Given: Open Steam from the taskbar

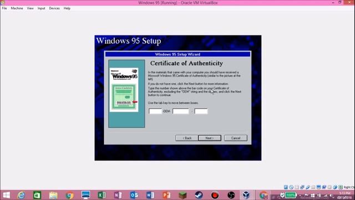Looking at the screenshot, I should click(x=199, y=195).
